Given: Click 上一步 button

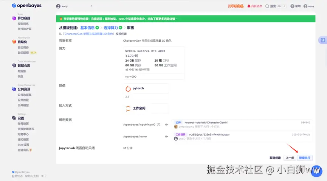Looking at the screenshot, I should pos(290,158).
